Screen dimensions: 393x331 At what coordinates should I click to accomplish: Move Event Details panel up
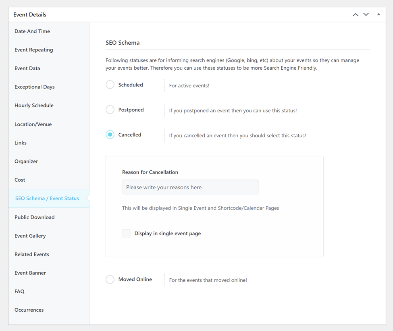(355, 14)
